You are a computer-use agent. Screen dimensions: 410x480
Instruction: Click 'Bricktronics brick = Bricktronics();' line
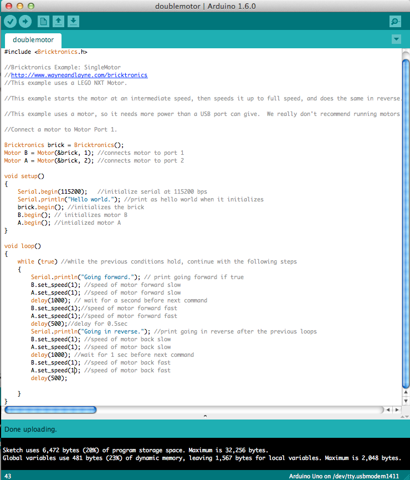64,145
